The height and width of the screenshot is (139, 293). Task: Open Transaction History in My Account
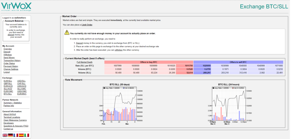(12, 61)
